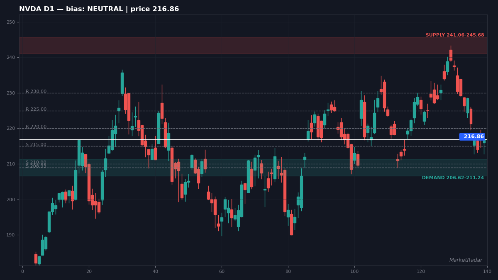Click the R 230.00 resistance label

tap(36, 92)
